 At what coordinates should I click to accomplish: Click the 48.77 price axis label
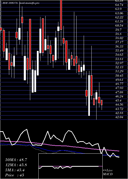[119, 84]
